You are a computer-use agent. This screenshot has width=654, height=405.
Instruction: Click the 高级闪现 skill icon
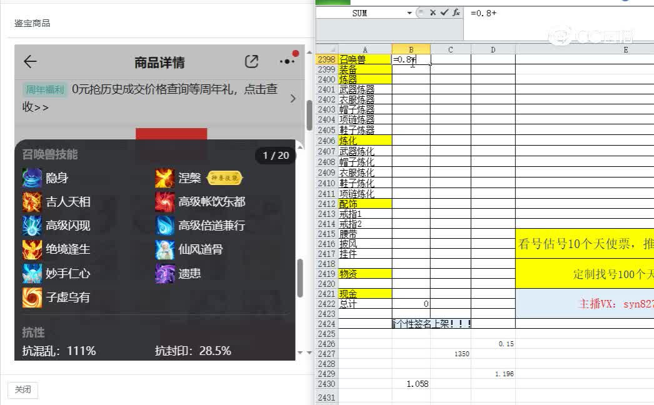[x=31, y=226]
